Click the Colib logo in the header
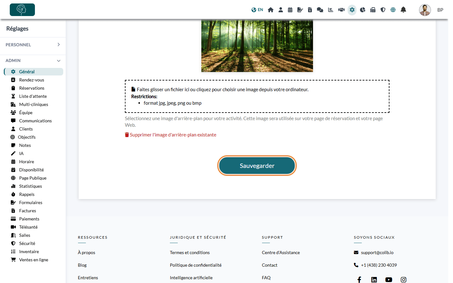 pos(22,10)
